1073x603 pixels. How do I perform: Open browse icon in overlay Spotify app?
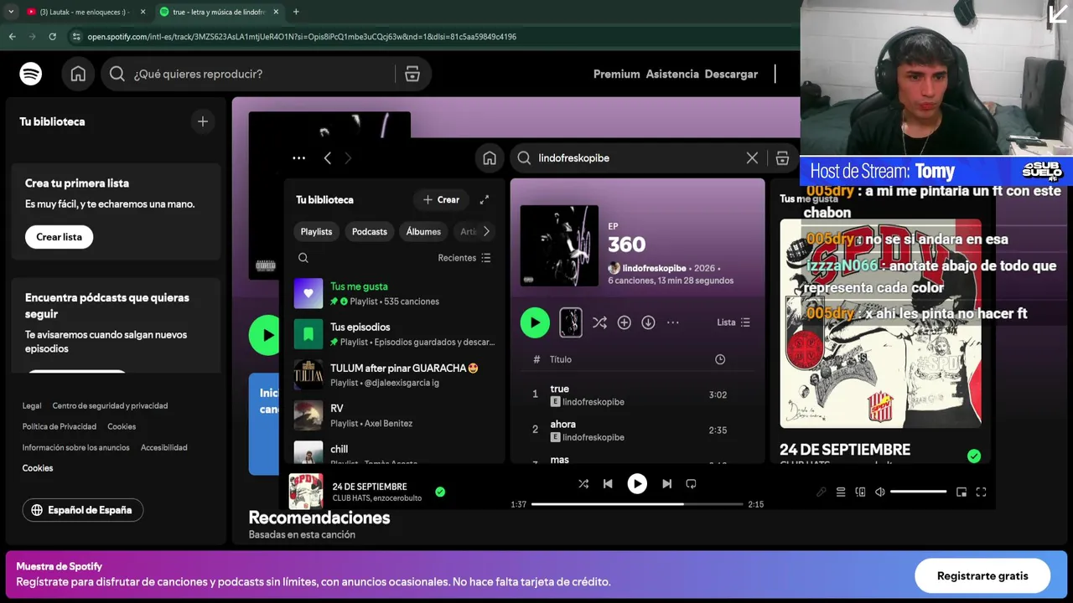coord(782,157)
